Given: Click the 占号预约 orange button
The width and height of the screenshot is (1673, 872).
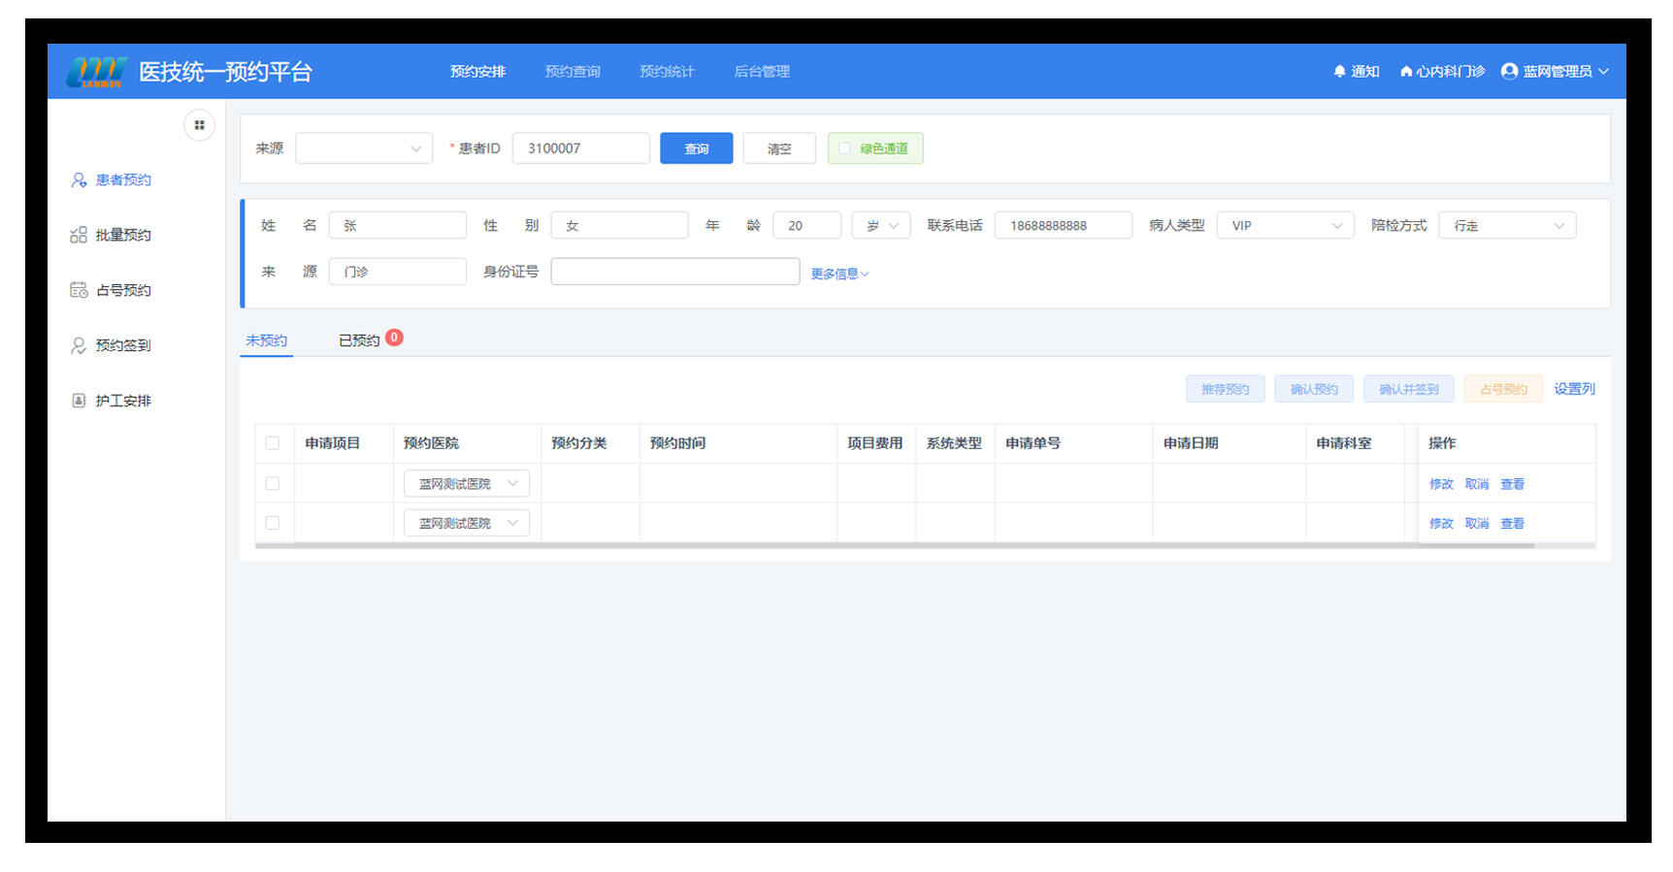Looking at the screenshot, I should (x=1503, y=389).
